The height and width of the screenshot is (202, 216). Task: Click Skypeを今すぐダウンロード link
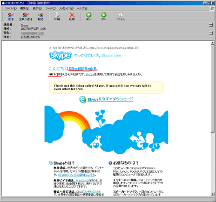[110, 99]
